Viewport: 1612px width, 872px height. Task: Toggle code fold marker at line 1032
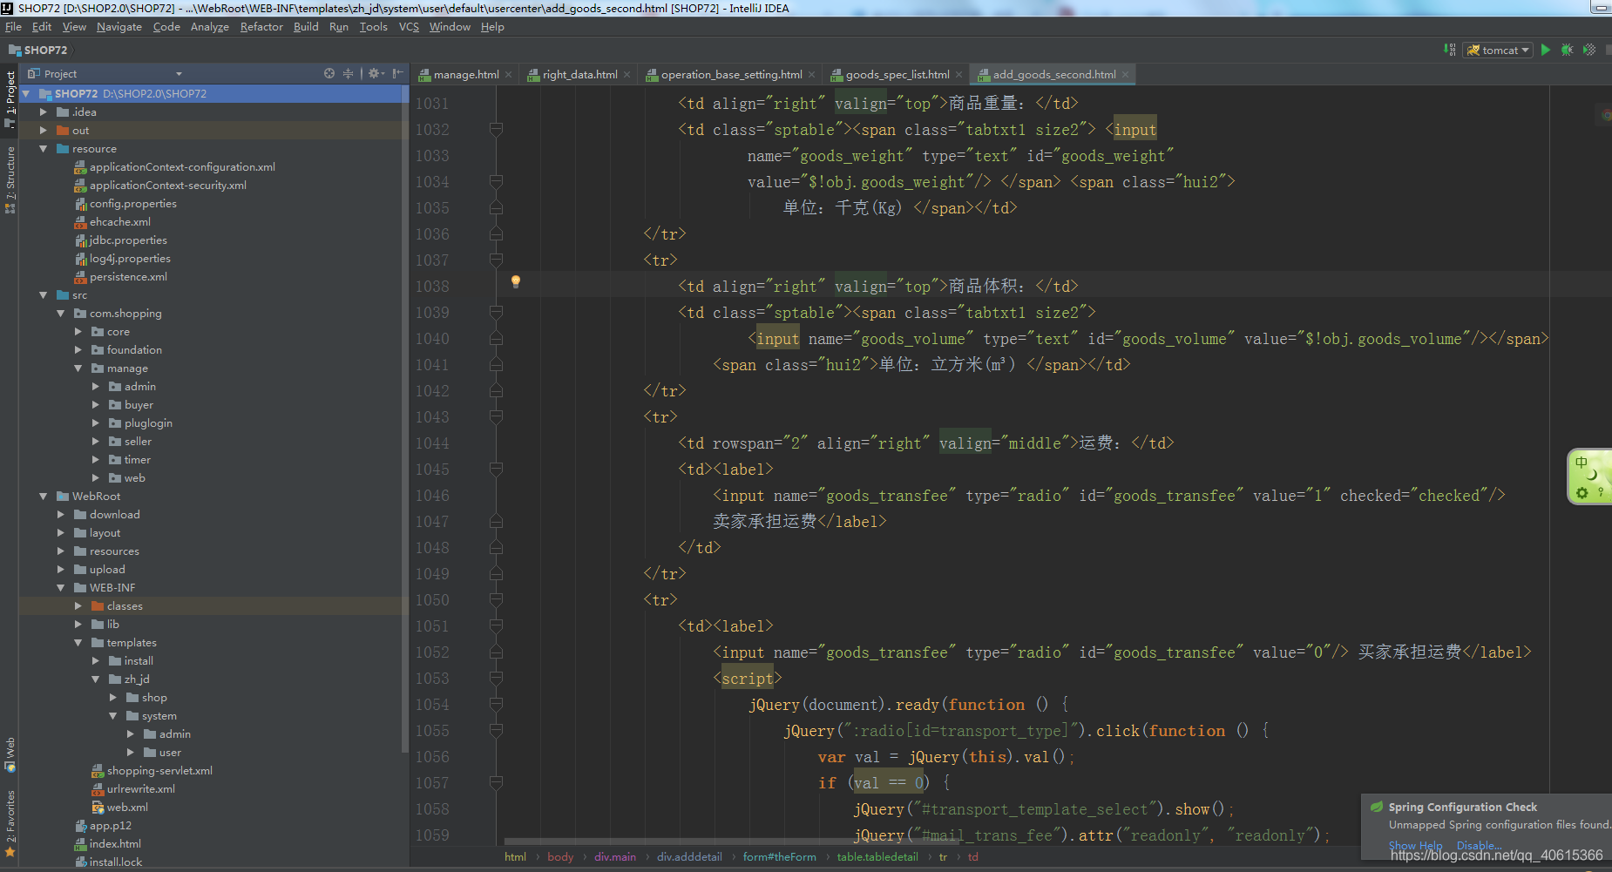[x=496, y=130]
